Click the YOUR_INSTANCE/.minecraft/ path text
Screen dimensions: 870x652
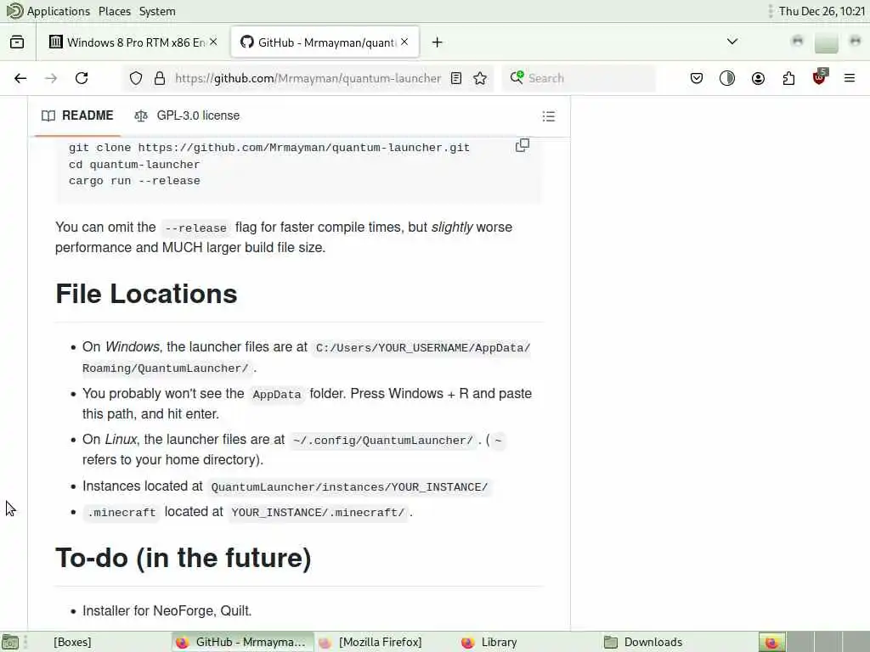(318, 512)
